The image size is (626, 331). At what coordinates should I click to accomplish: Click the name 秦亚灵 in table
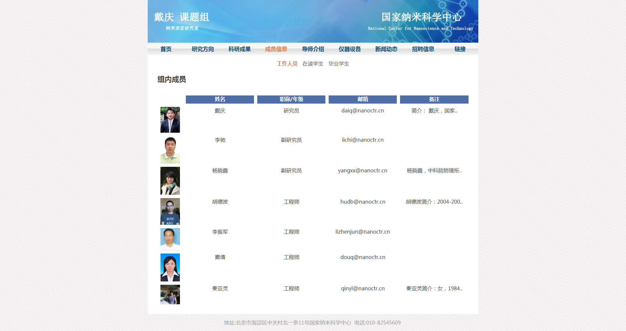point(220,289)
